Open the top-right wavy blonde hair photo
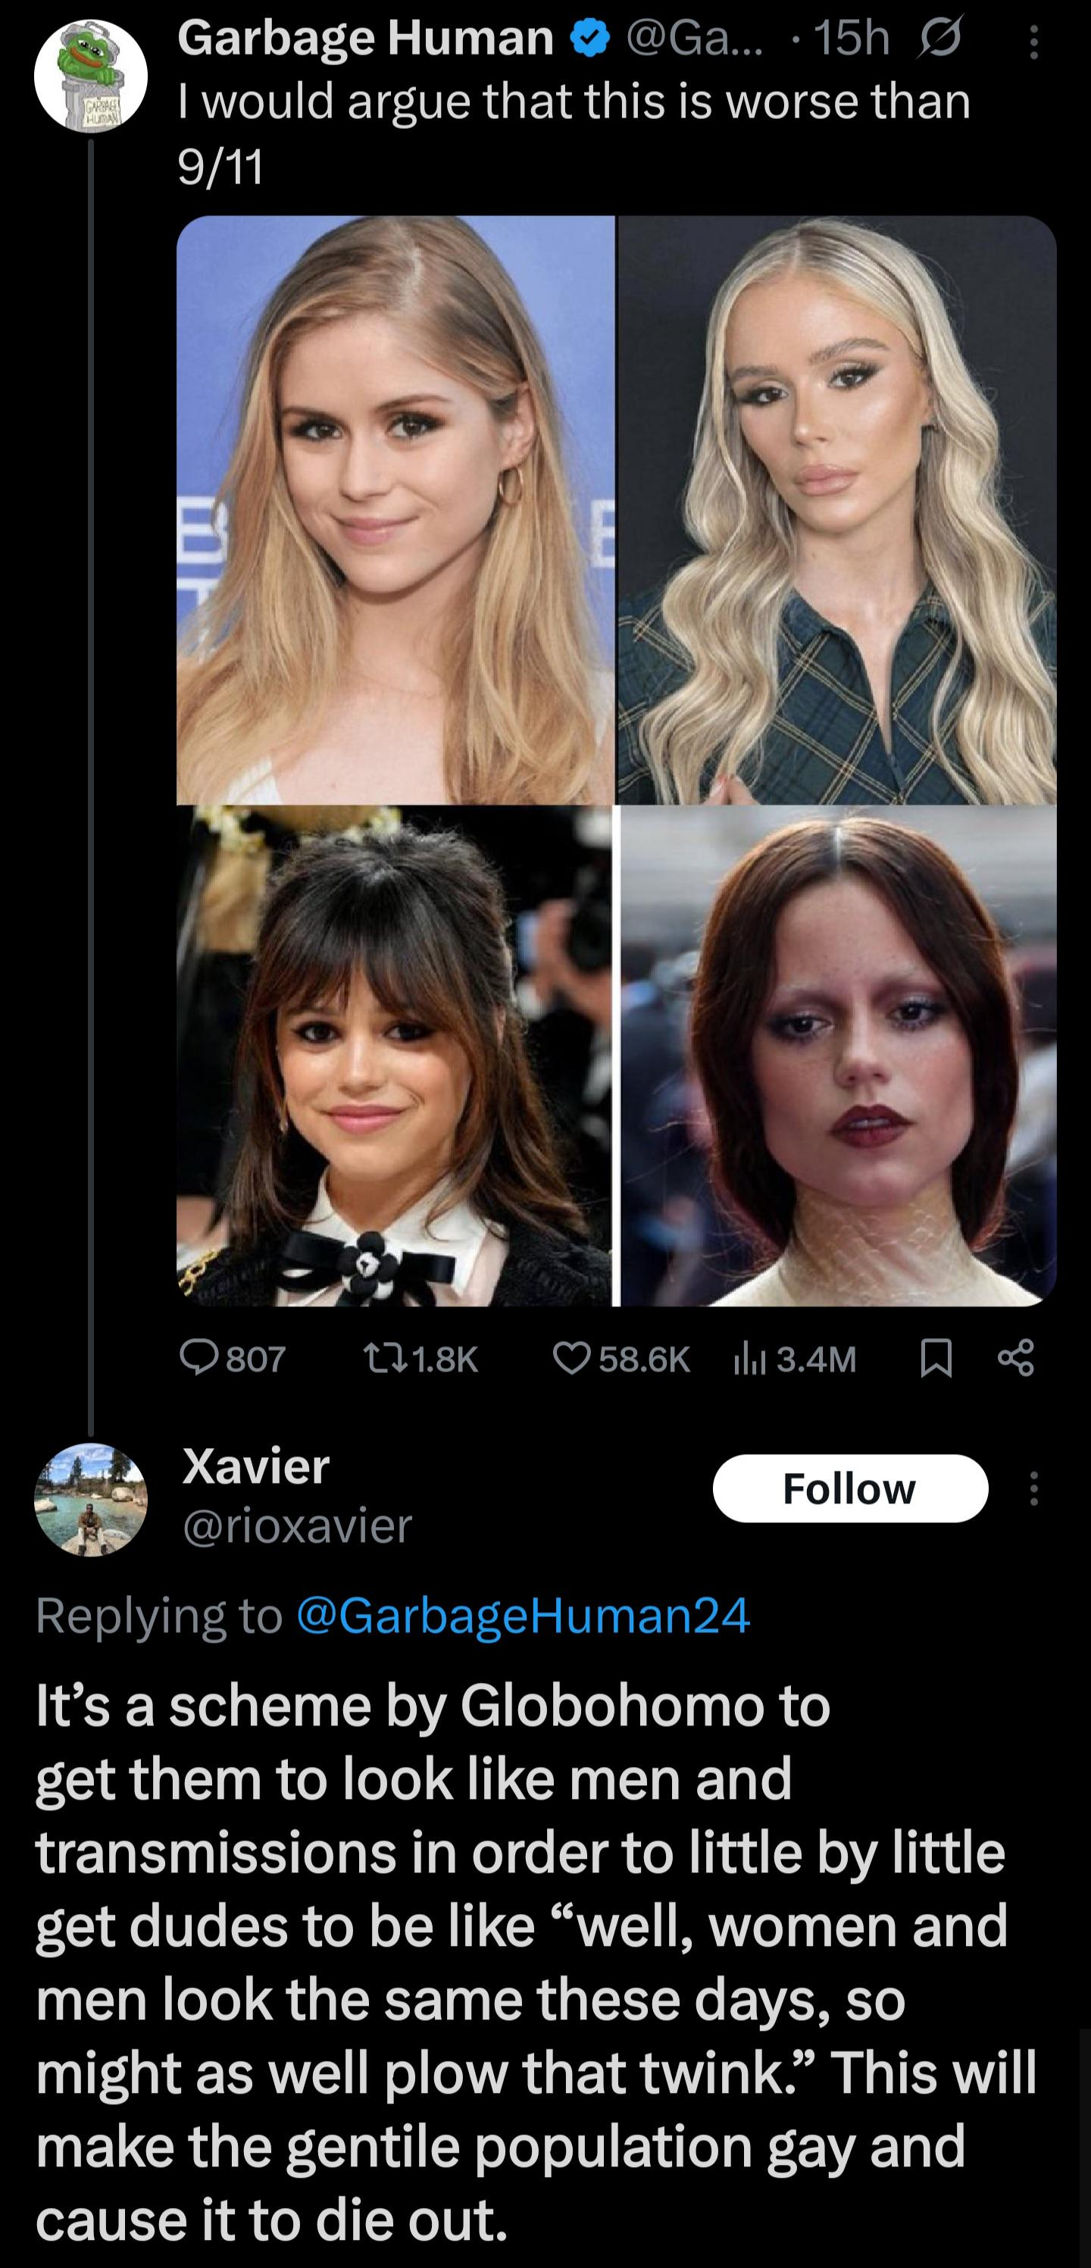This screenshot has height=2268, width=1091. [837, 510]
